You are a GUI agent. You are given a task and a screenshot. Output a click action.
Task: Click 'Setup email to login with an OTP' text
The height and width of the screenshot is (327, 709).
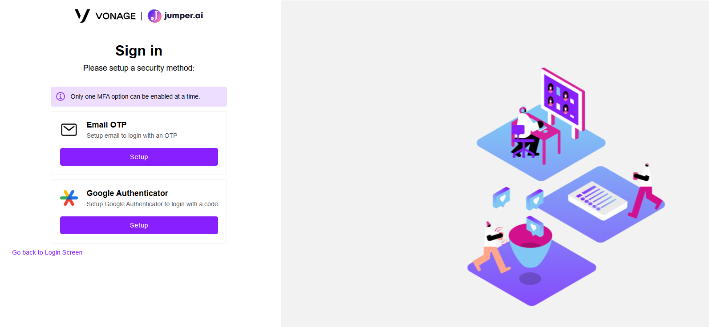click(132, 136)
